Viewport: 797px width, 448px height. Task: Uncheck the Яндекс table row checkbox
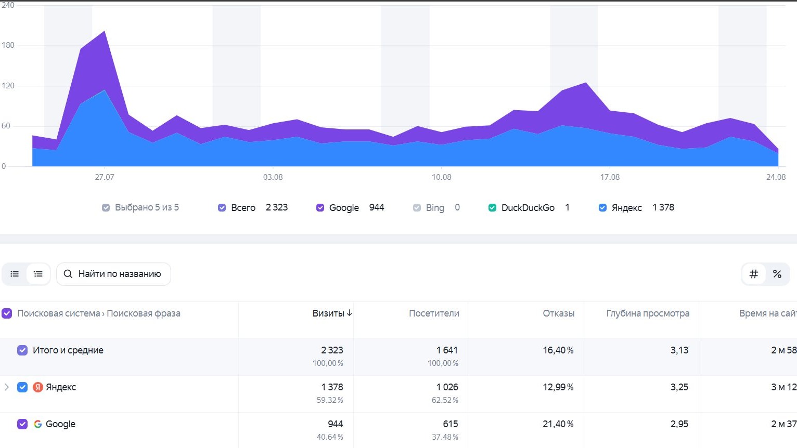pos(22,387)
